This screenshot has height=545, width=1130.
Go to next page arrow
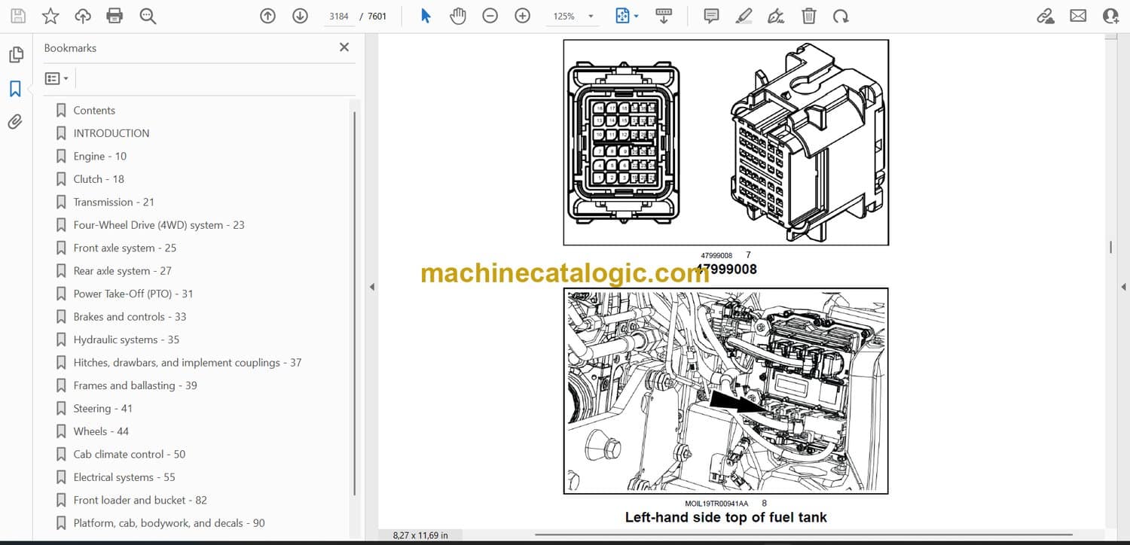(x=300, y=16)
